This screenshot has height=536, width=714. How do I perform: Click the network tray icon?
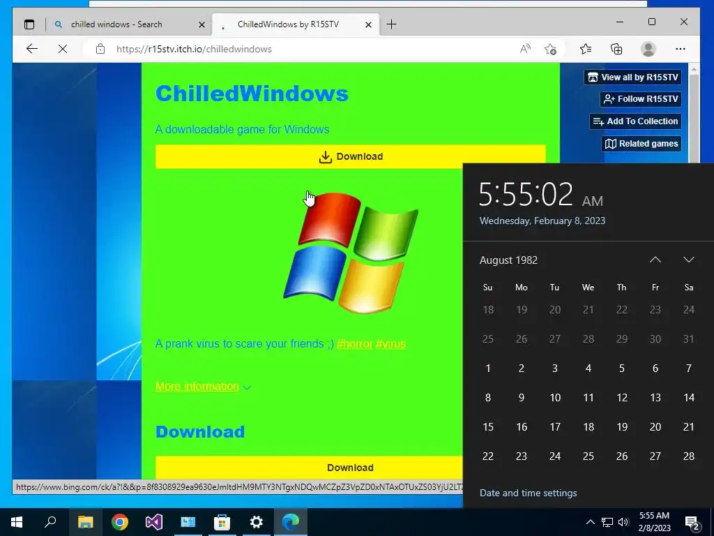pyautogui.click(x=607, y=522)
